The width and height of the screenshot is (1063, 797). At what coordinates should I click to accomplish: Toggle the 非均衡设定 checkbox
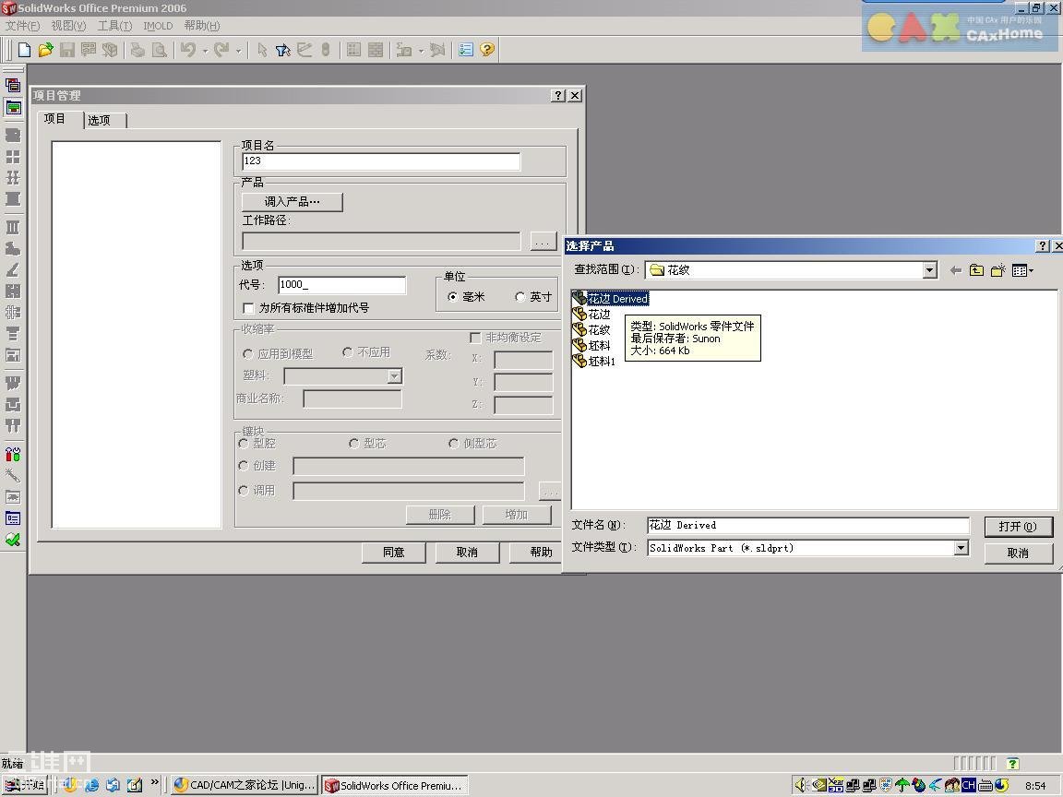click(x=475, y=338)
